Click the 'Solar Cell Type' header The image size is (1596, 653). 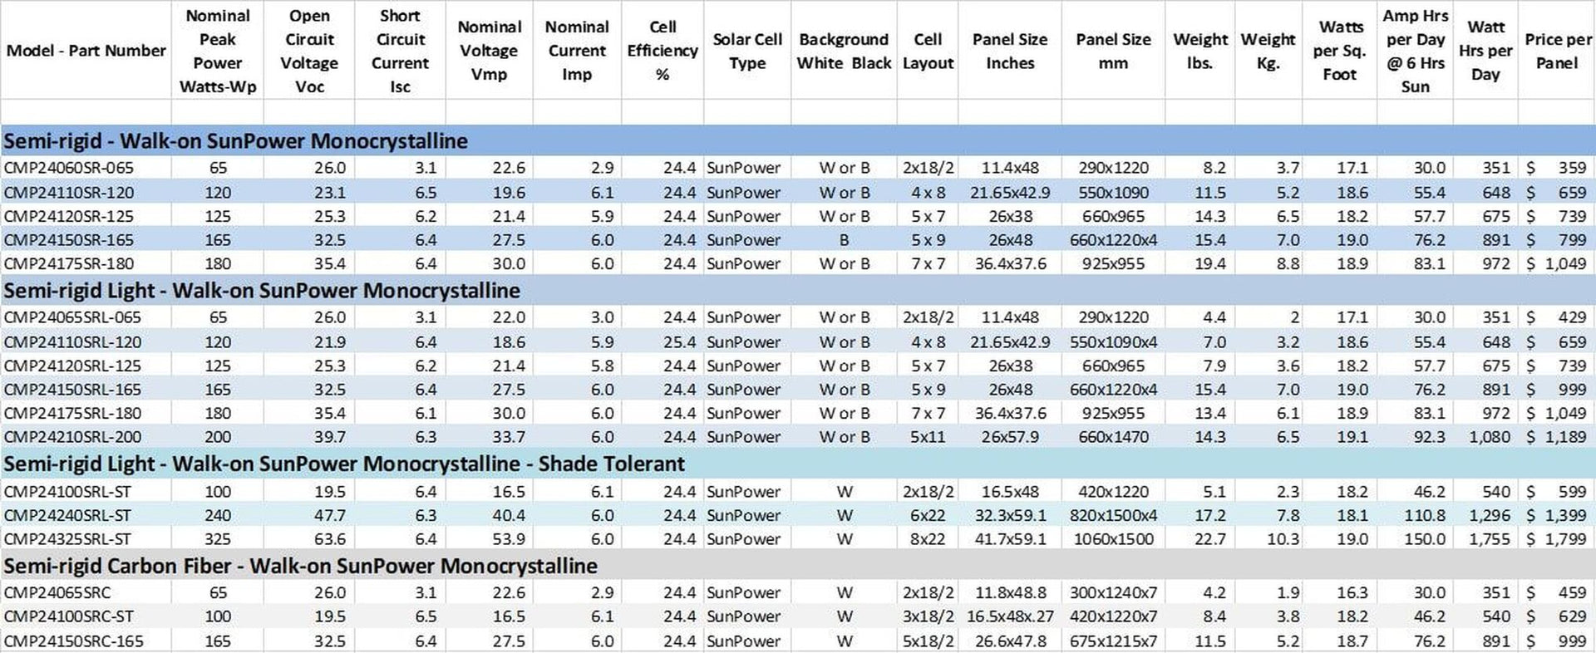pyautogui.click(x=747, y=51)
